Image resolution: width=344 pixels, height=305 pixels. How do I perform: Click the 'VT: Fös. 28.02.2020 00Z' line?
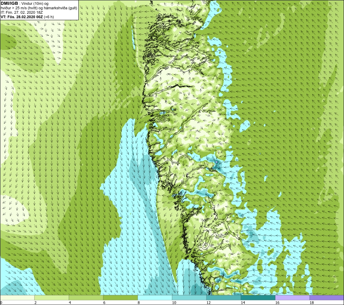pyautogui.click(x=27, y=17)
